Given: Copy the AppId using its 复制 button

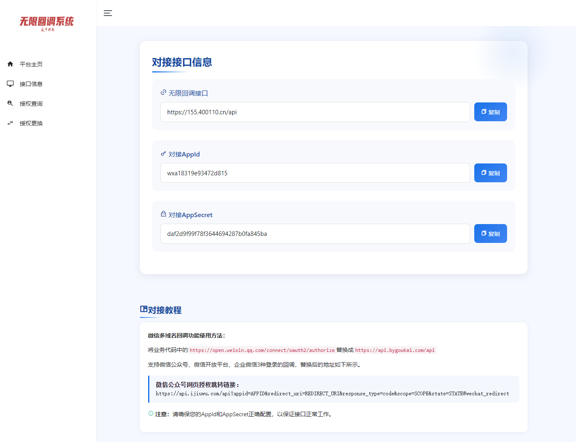Looking at the screenshot, I should pos(490,172).
